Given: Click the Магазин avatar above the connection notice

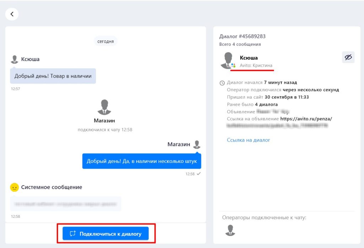Looking at the screenshot, I should click(x=104, y=105).
